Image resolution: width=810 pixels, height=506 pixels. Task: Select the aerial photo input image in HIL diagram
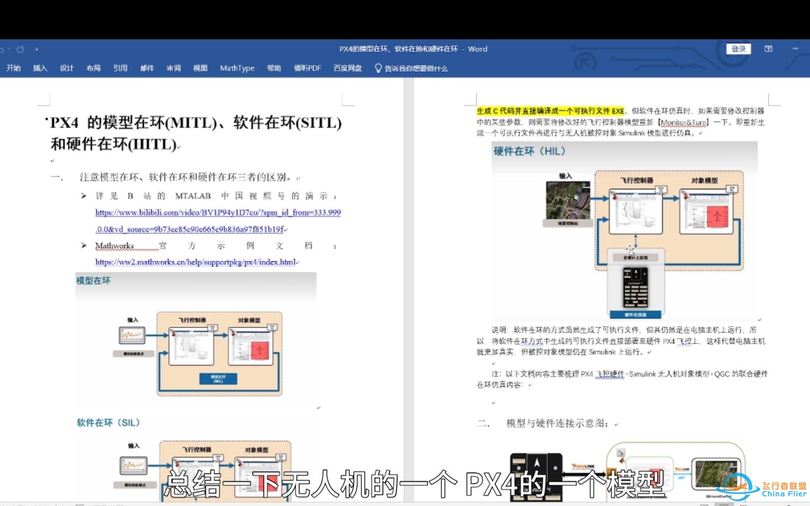click(568, 200)
